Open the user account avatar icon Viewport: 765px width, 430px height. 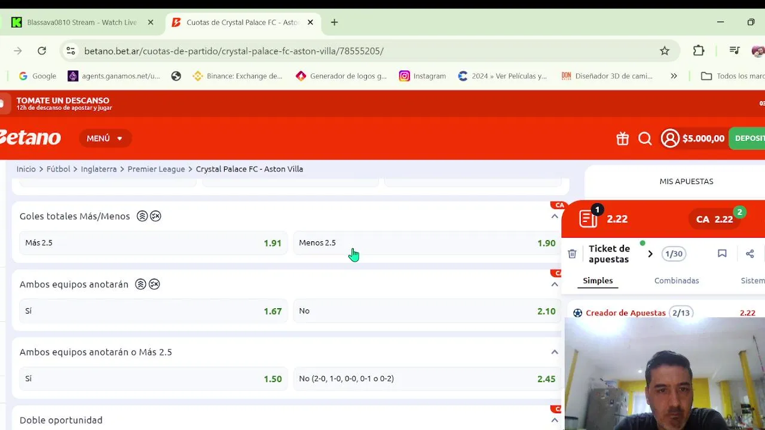pos(670,139)
